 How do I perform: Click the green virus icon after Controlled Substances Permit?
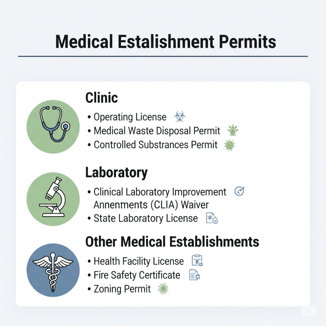pos(229,145)
